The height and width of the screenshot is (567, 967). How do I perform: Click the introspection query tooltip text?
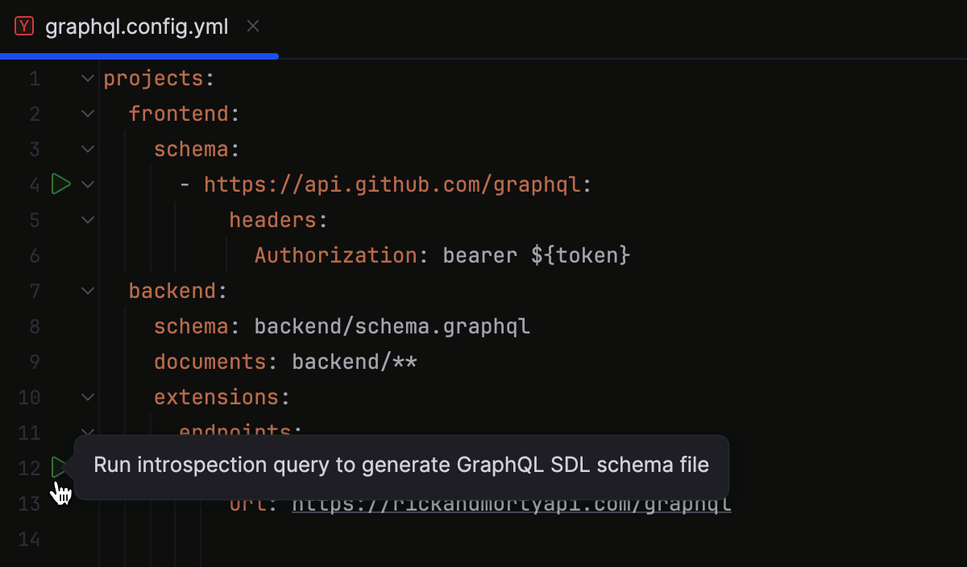[400, 464]
